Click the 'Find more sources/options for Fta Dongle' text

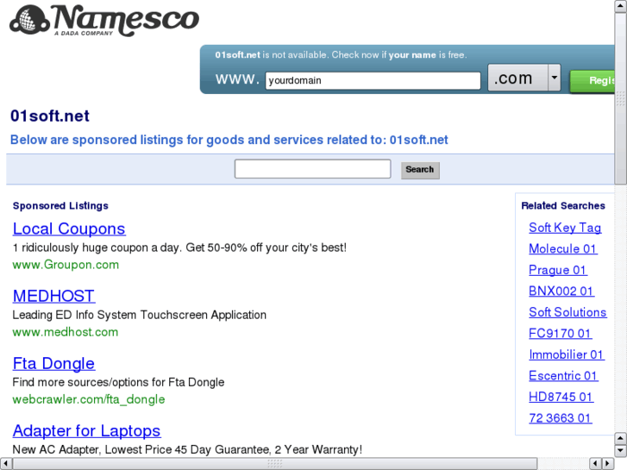pyautogui.click(x=118, y=382)
